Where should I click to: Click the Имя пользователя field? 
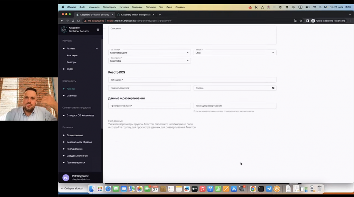point(149,88)
